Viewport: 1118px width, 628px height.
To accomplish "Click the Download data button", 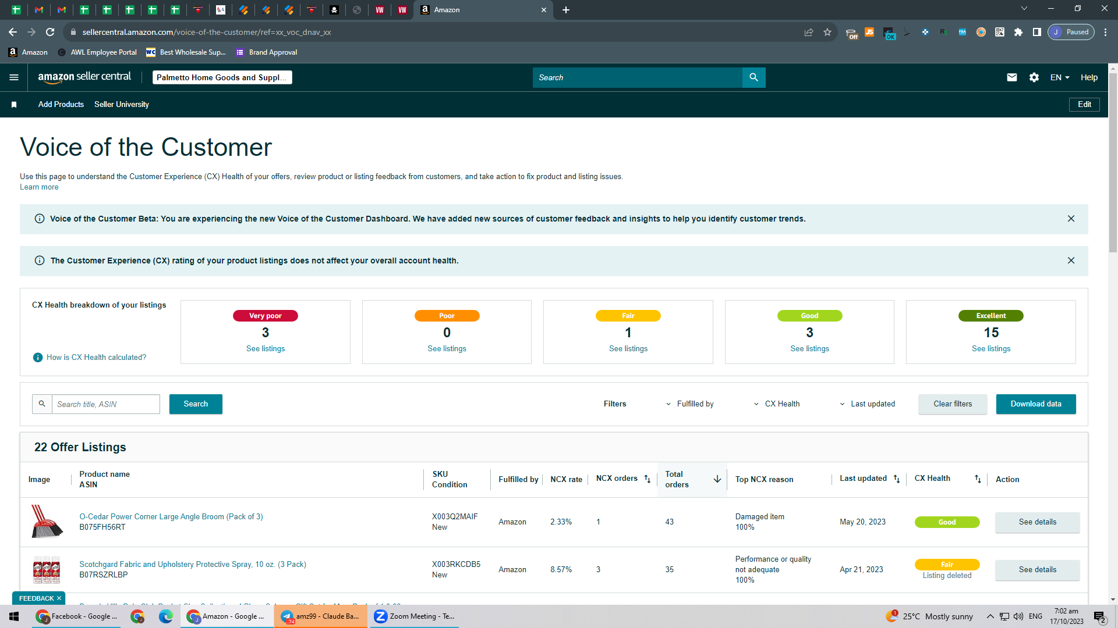I will click(1036, 404).
